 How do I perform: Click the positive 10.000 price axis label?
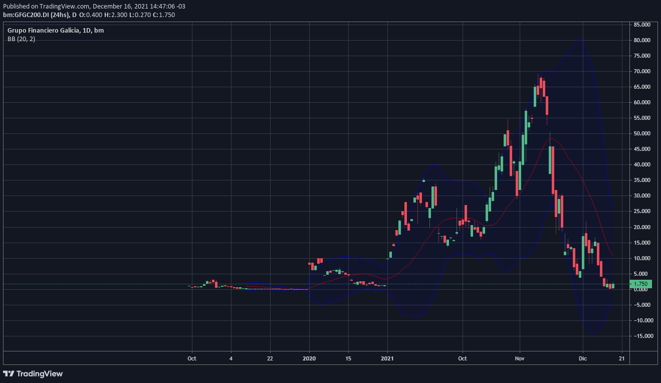tap(642, 258)
